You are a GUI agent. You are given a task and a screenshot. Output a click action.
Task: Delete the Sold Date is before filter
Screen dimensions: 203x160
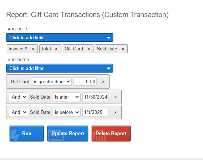116,112
